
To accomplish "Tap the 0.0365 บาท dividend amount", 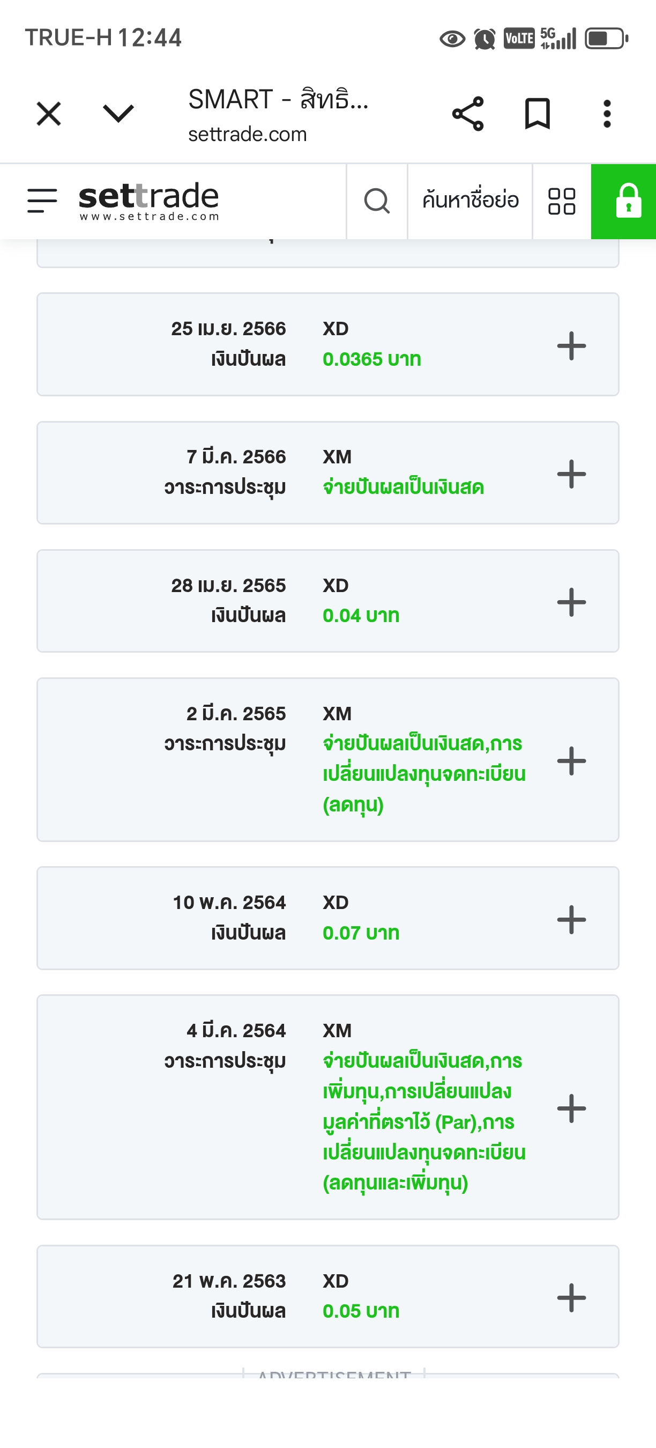I will point(372,359).
